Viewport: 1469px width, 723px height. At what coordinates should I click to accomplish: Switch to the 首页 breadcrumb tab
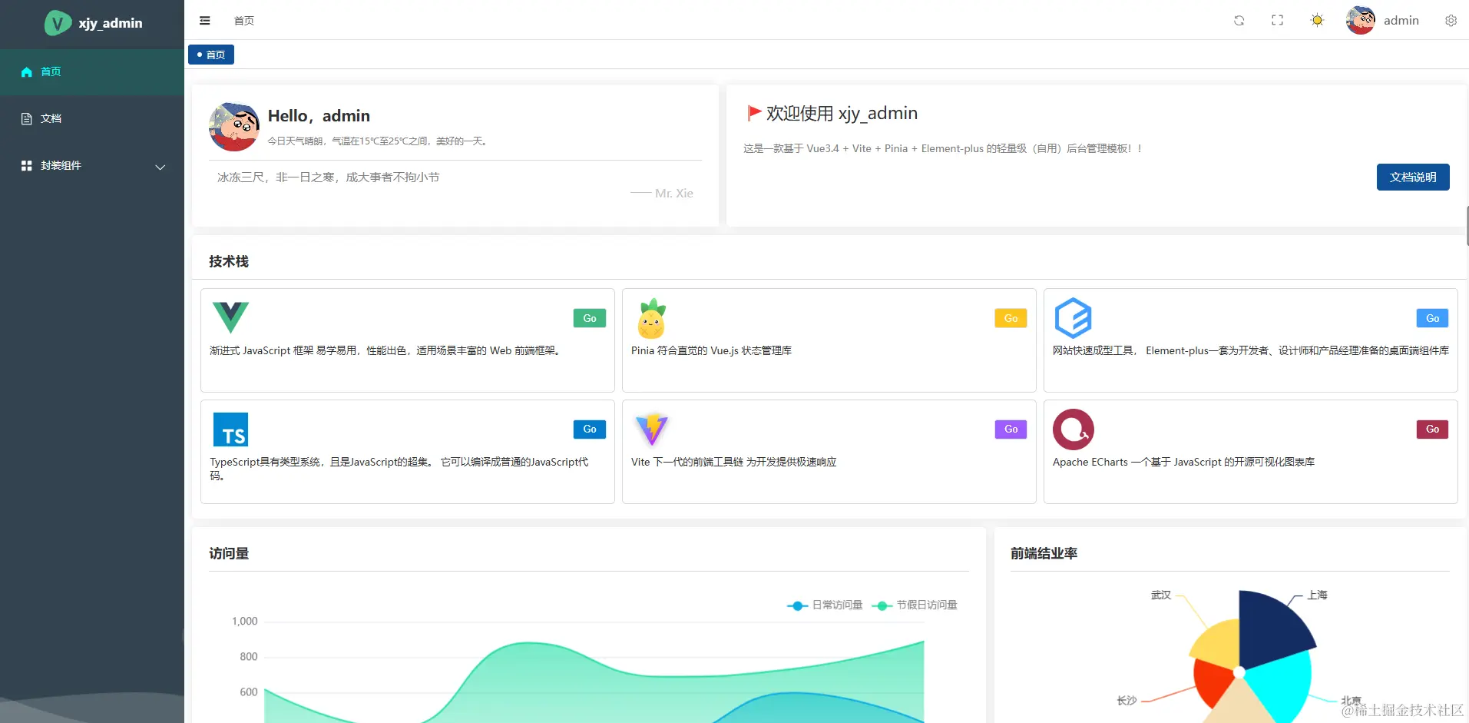pos(210,55)
